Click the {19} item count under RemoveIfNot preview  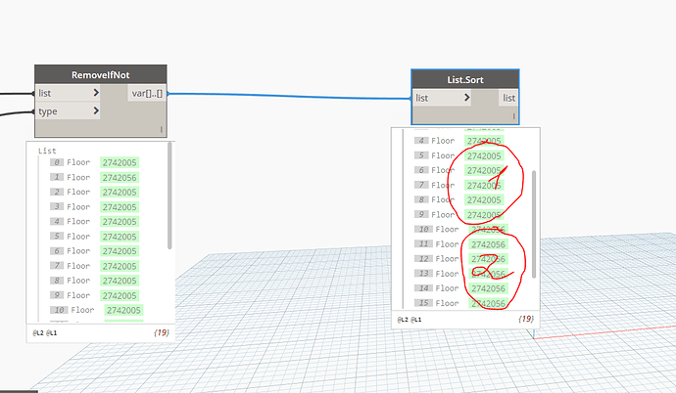[162, 332]
